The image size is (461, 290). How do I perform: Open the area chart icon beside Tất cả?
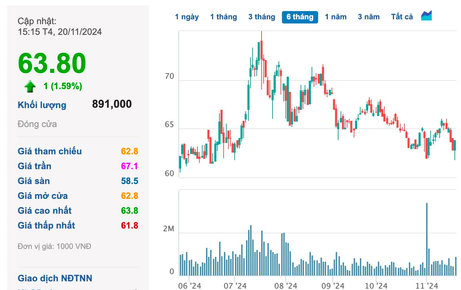[426, 16]
